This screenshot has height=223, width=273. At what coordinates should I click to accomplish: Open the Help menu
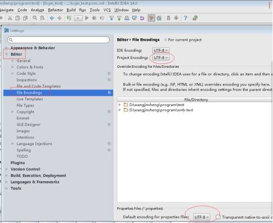[136, 10]
